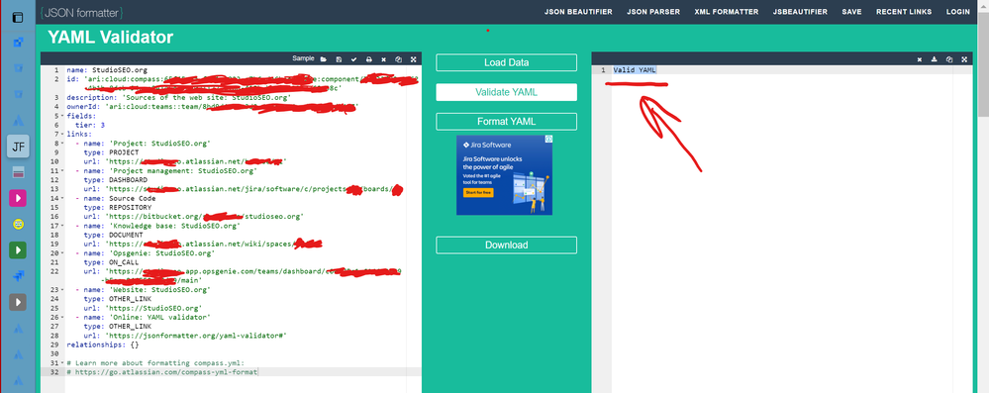989x393 pixels.
Task: Copy input editor contents to clipboard
Action: [399, 59]
